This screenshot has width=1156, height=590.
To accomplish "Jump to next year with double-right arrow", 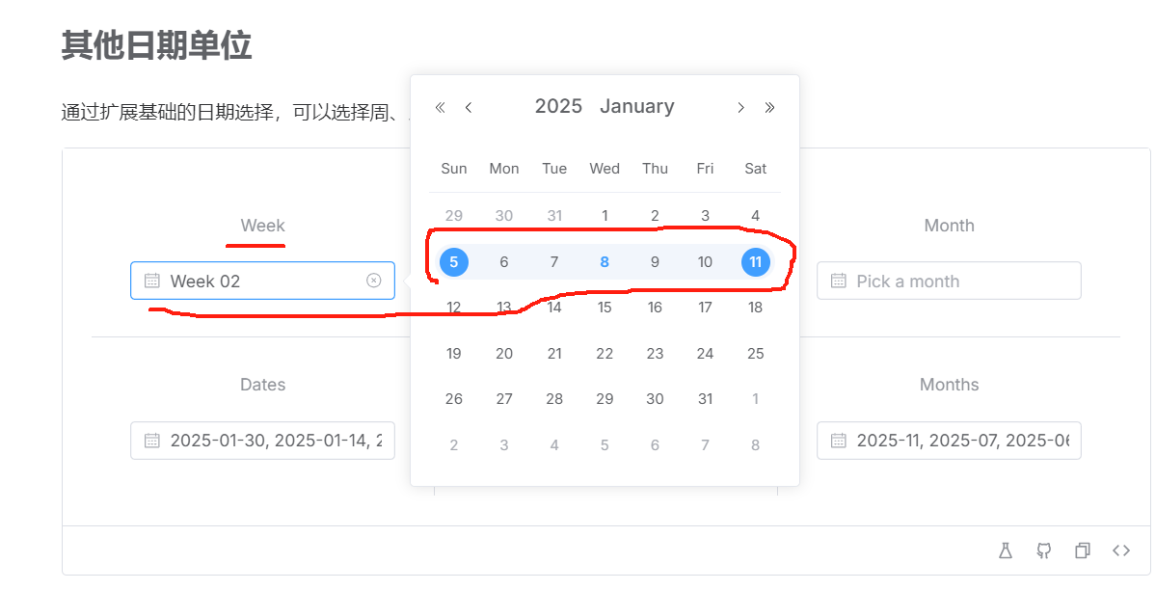I will (769, 108).
